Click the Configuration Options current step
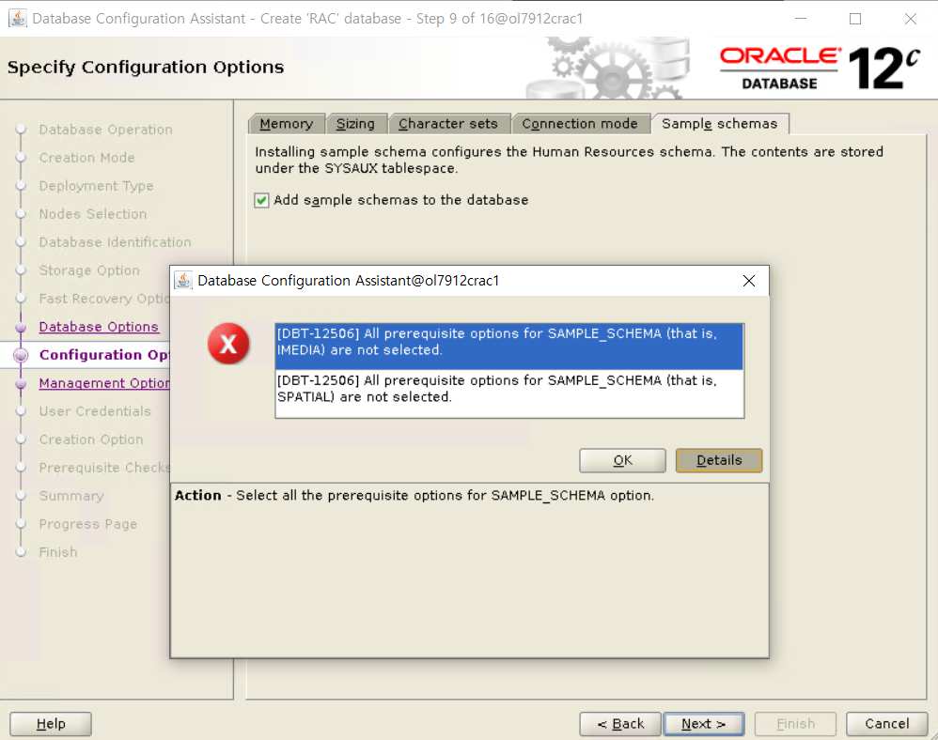Image resolution: width=938 pixels, height=740 pixels. pyautogui.click(x=104, y=355)
